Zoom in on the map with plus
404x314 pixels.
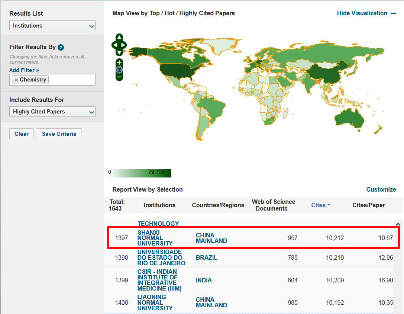pyautogui.click(x=119, y=63)
